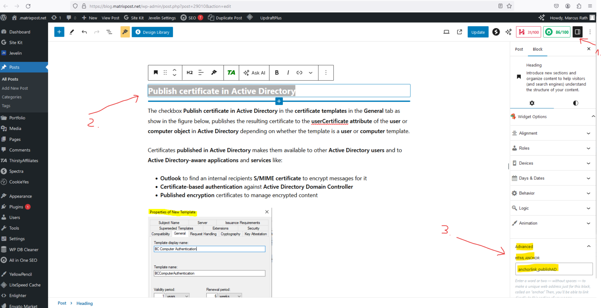Click the Update button to save the post
Viewport: 601px width, 308px height.
[478, 32]
